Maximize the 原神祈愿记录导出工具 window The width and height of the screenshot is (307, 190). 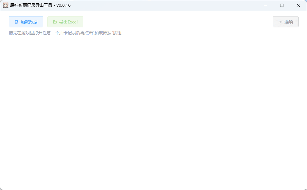[x=282, y=5]
